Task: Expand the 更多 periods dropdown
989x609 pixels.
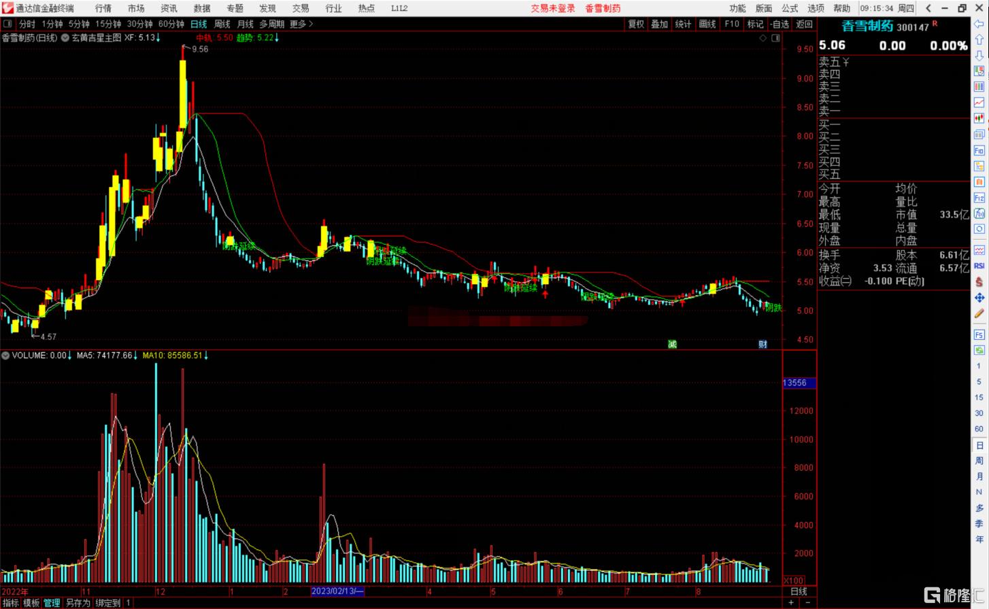Action: [x=301, y=24]
